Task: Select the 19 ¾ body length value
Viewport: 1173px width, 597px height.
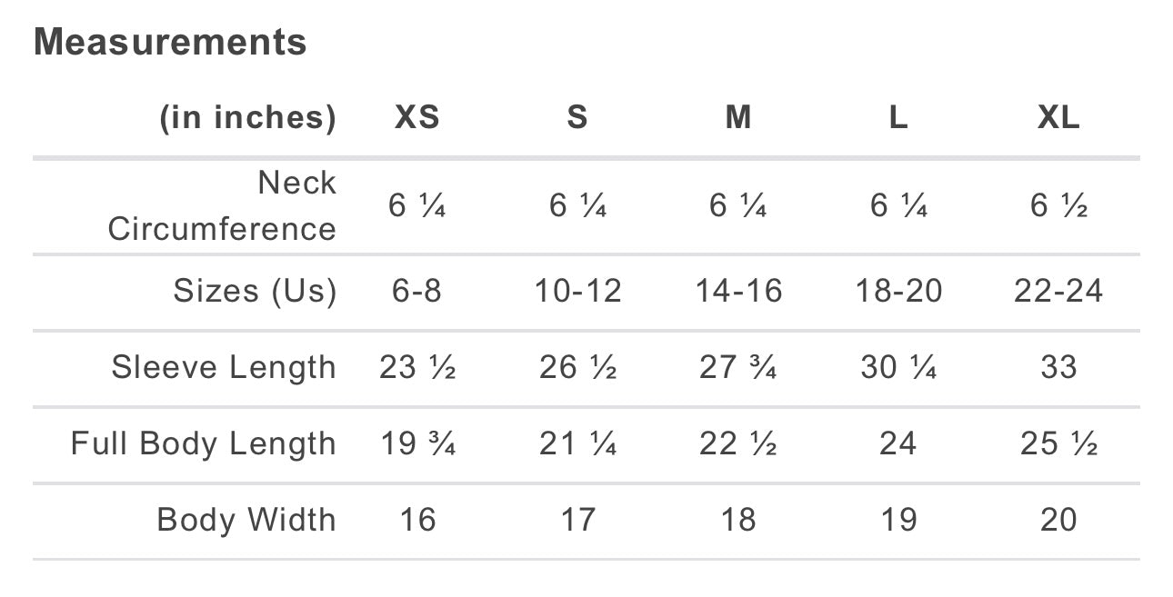Action: [x=417, y=443]
